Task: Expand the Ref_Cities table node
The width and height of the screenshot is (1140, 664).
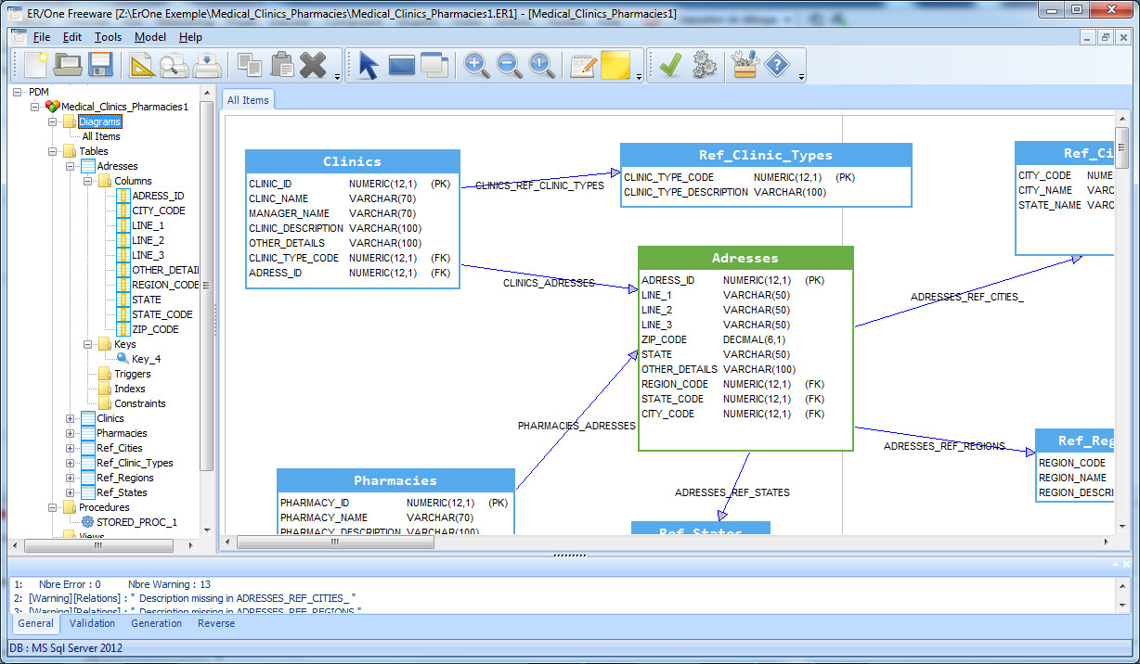Action: coord(70,448)
